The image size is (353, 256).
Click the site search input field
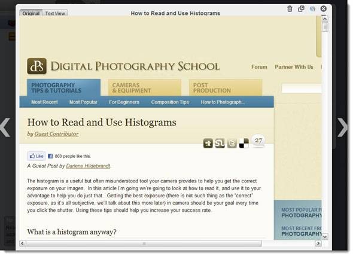pyautogui.click(x=302, y=89)
